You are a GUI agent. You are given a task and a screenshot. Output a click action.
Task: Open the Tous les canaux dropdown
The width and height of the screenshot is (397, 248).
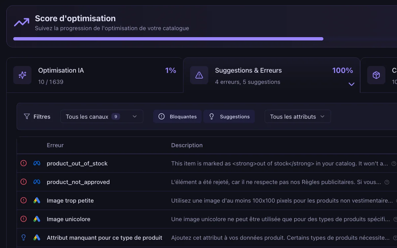tap(101, 117)
